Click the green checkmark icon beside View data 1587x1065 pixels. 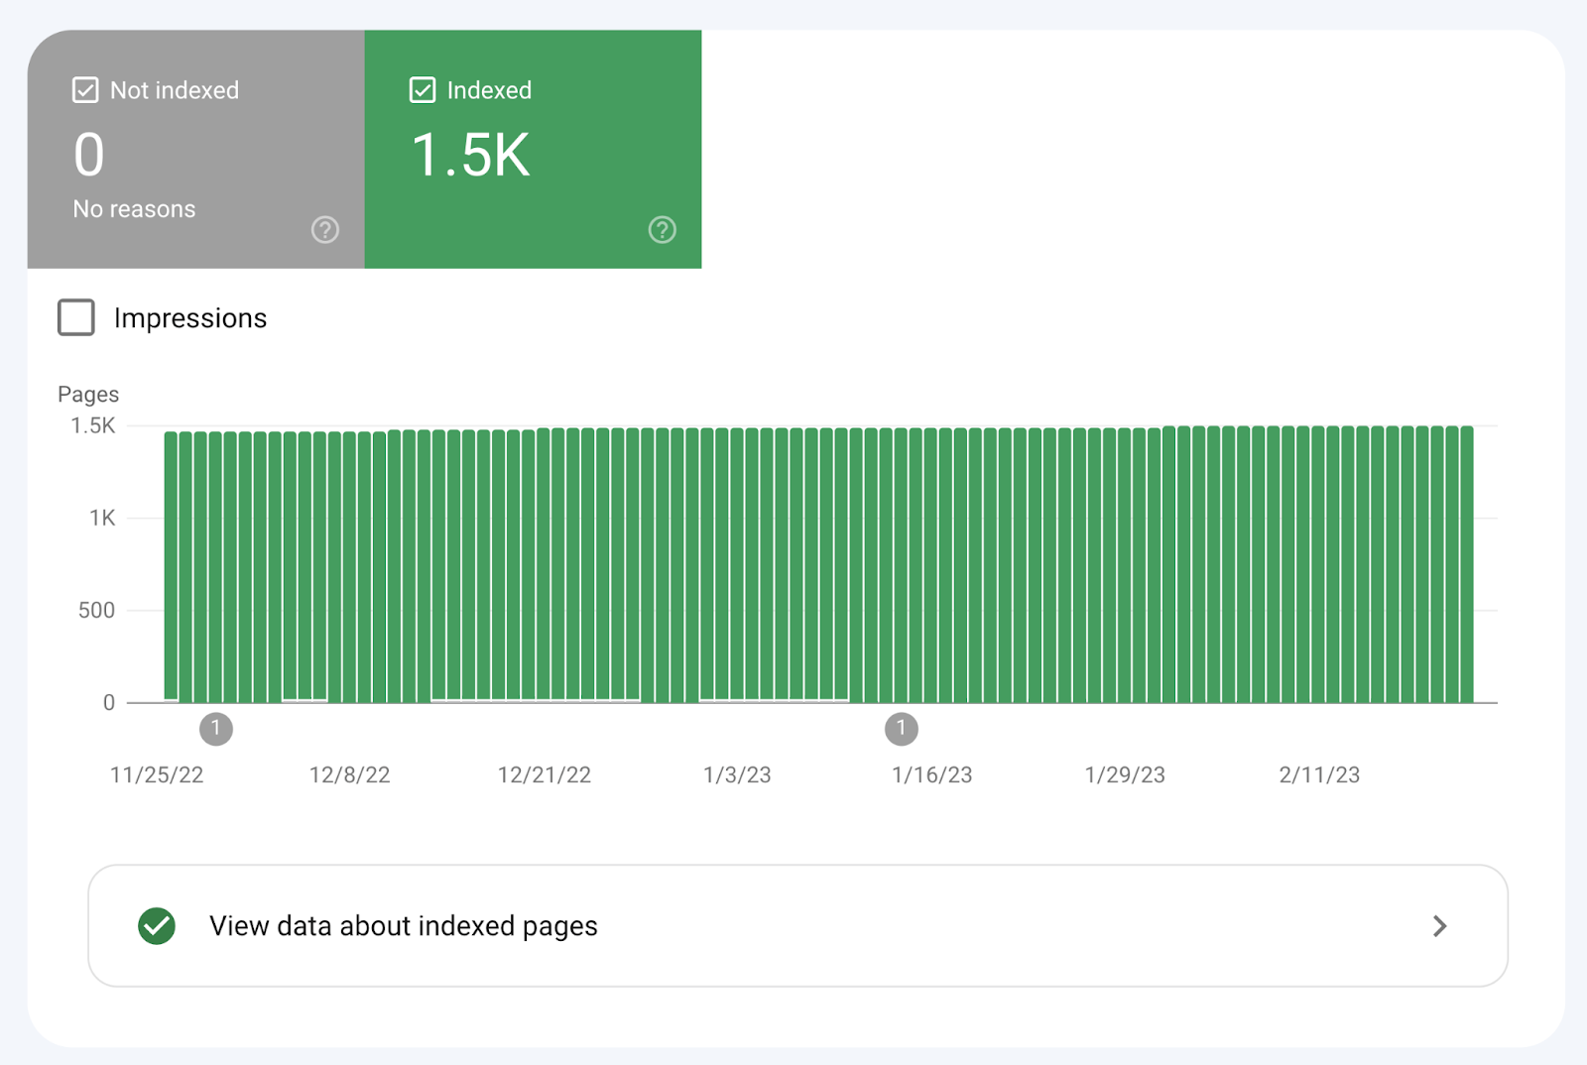click(x=157, y=925)
